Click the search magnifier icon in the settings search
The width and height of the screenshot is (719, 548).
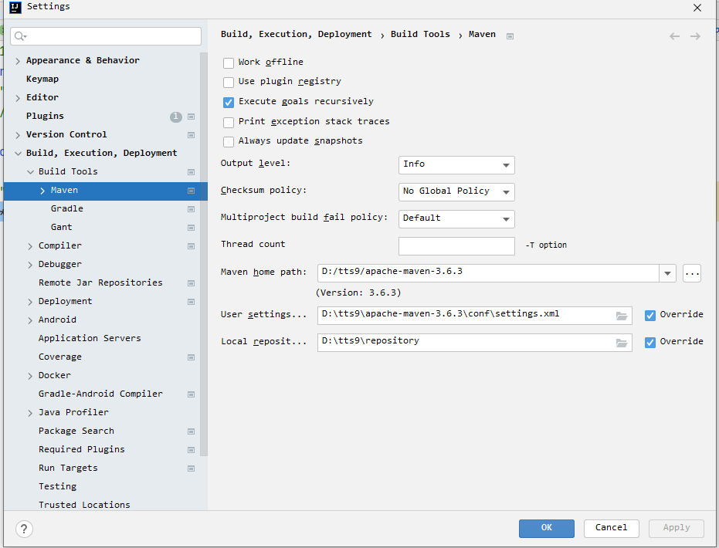[x=20, y=36]
